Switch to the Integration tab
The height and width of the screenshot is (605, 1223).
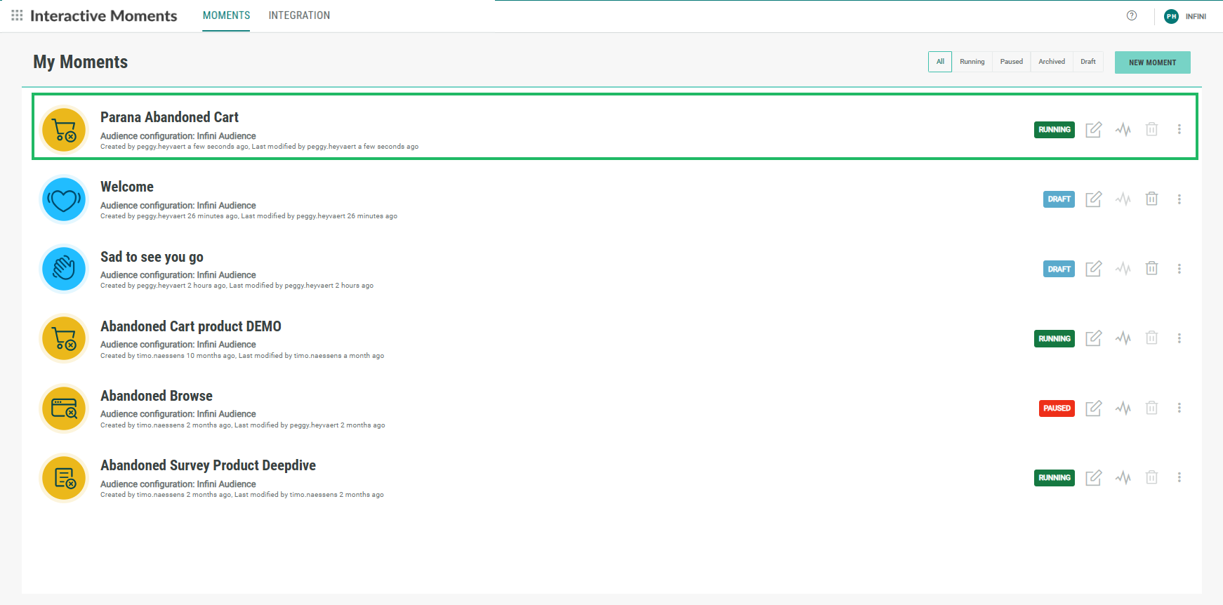299,15
